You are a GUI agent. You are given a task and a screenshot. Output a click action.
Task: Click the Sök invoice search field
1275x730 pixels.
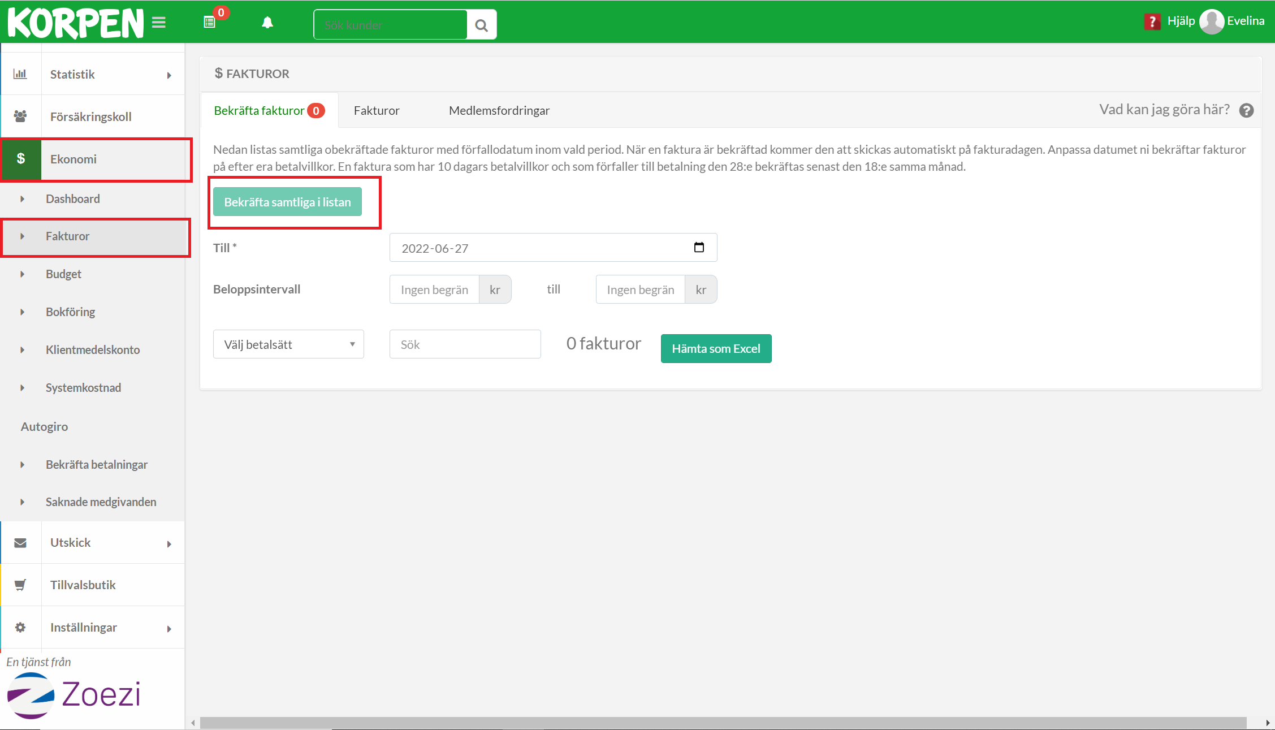pos(465,344)
